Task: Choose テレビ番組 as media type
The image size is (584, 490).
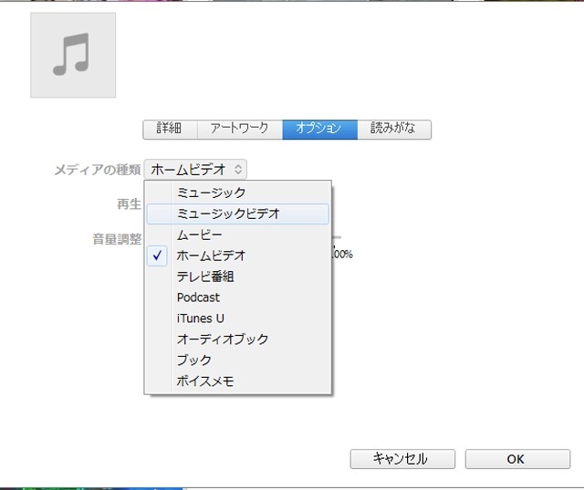Action: [205, 276]
